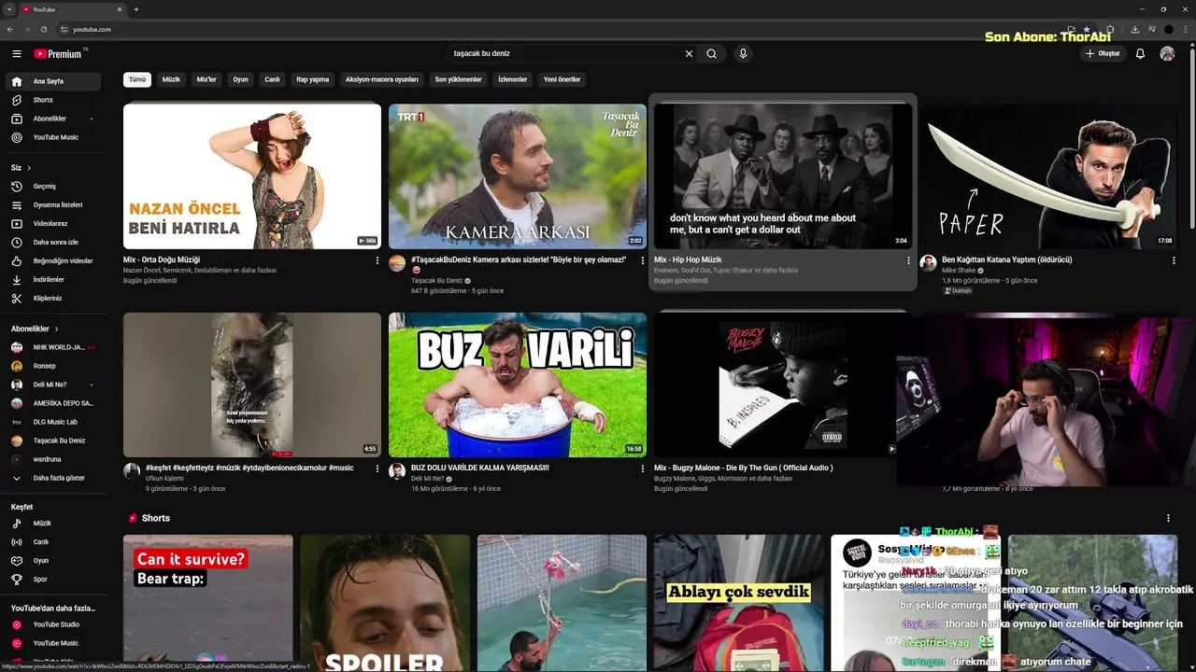Image resolution: width=1196 pixels, height=672 pixels.
Task: Open more options for Mix - Hip Hop Müzik
Action: 908,260
